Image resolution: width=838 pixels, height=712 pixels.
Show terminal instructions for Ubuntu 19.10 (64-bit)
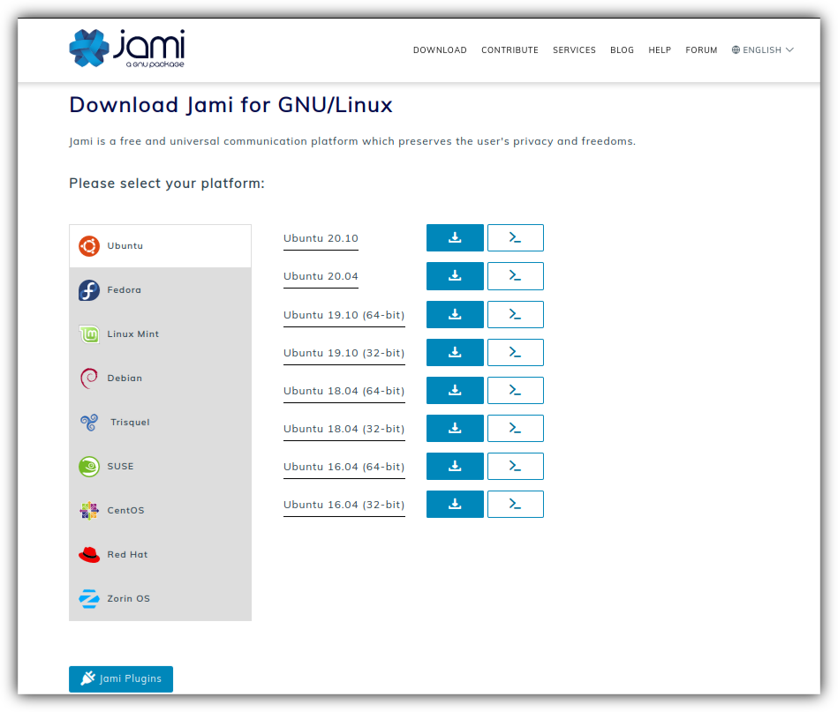coord(515,314)
